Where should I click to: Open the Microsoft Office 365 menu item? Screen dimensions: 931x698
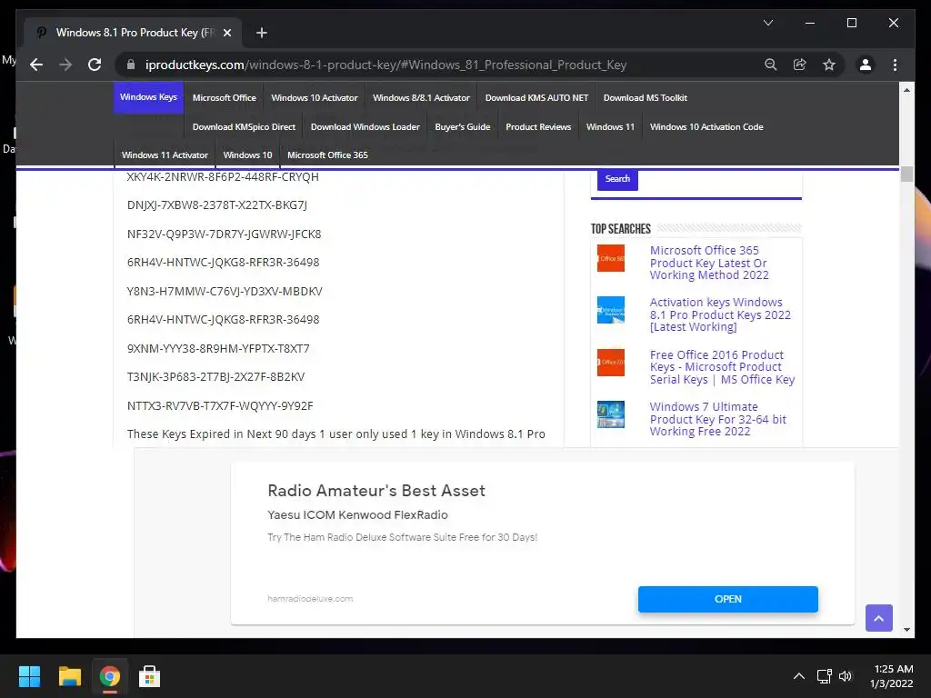327,155
